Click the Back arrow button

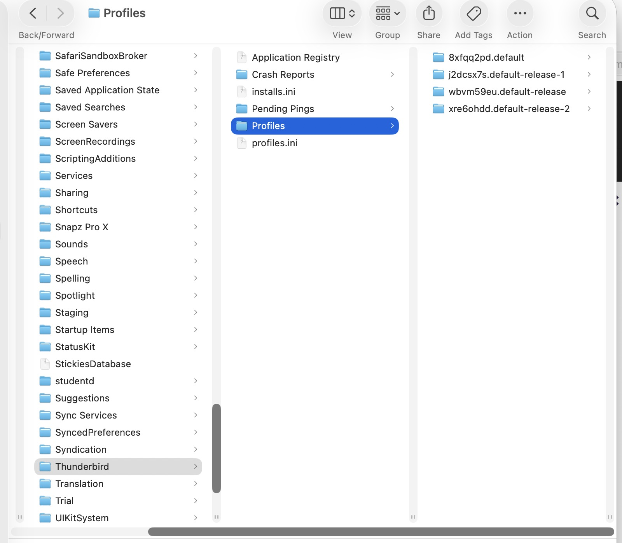(x=33, y=14)
